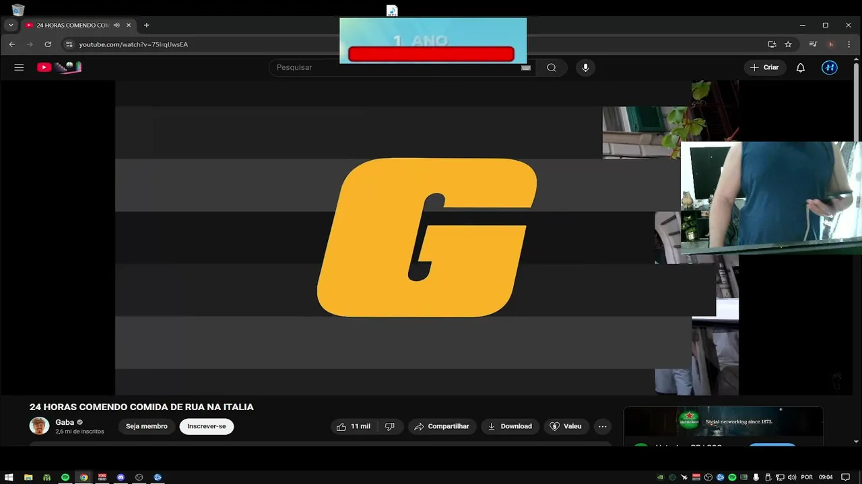Image resolution: width=862 pixels, height=484 pixels.
Task: Bookmark this page with the star
Action: 788,44
